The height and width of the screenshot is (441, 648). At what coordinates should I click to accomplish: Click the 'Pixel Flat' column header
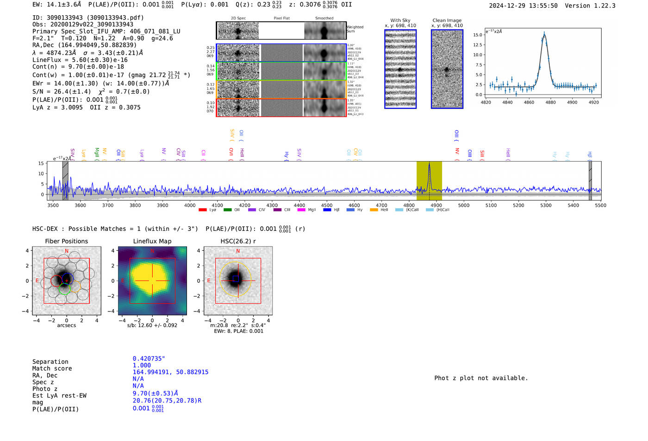281,19
